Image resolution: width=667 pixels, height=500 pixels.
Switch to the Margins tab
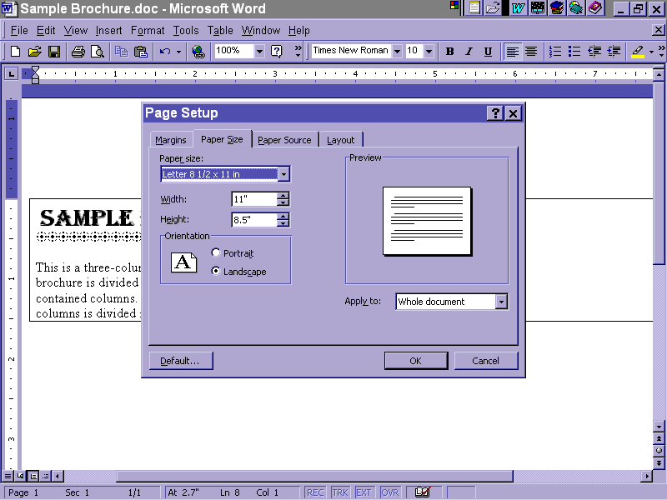point(171,140)
